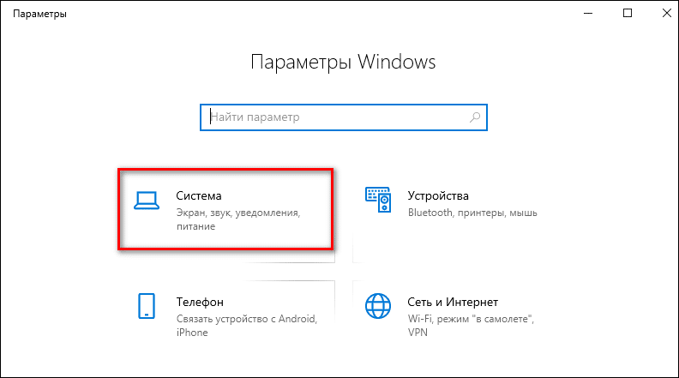The width and height of the screenshot is (679, 378).
Task: Click 'Bluetooth, принтеры, мышь' description text
Action: point(472,213)
